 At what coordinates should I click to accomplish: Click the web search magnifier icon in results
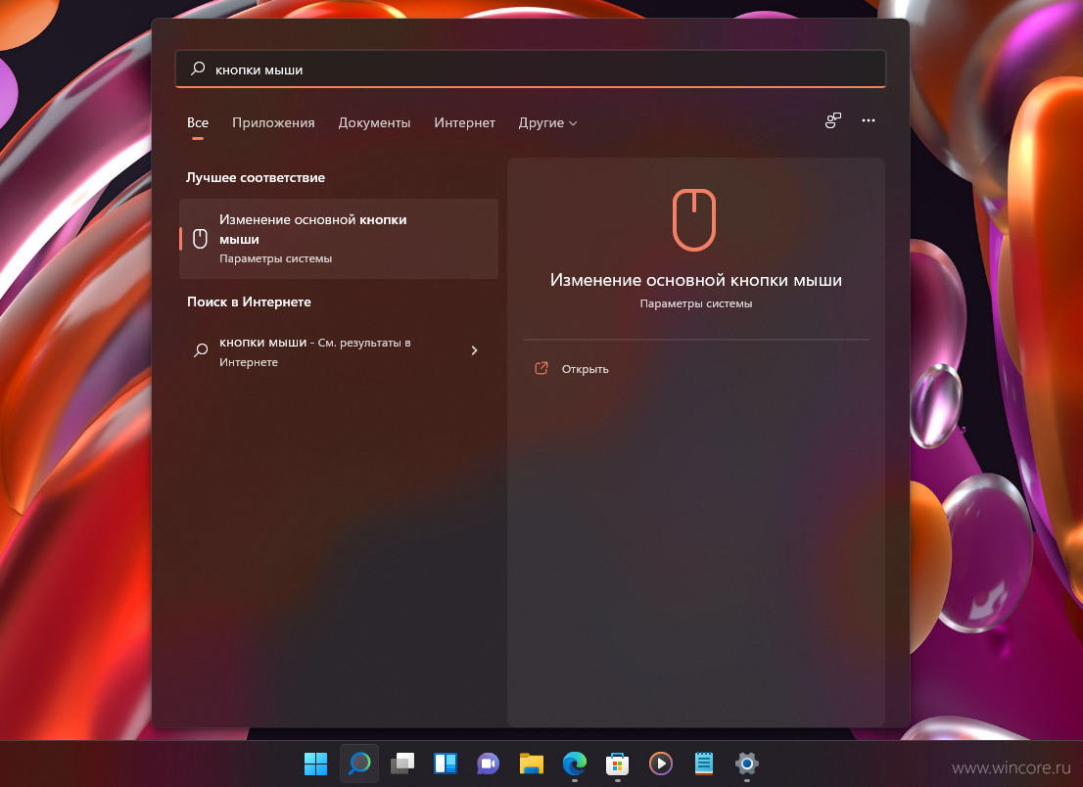[201, 350]
